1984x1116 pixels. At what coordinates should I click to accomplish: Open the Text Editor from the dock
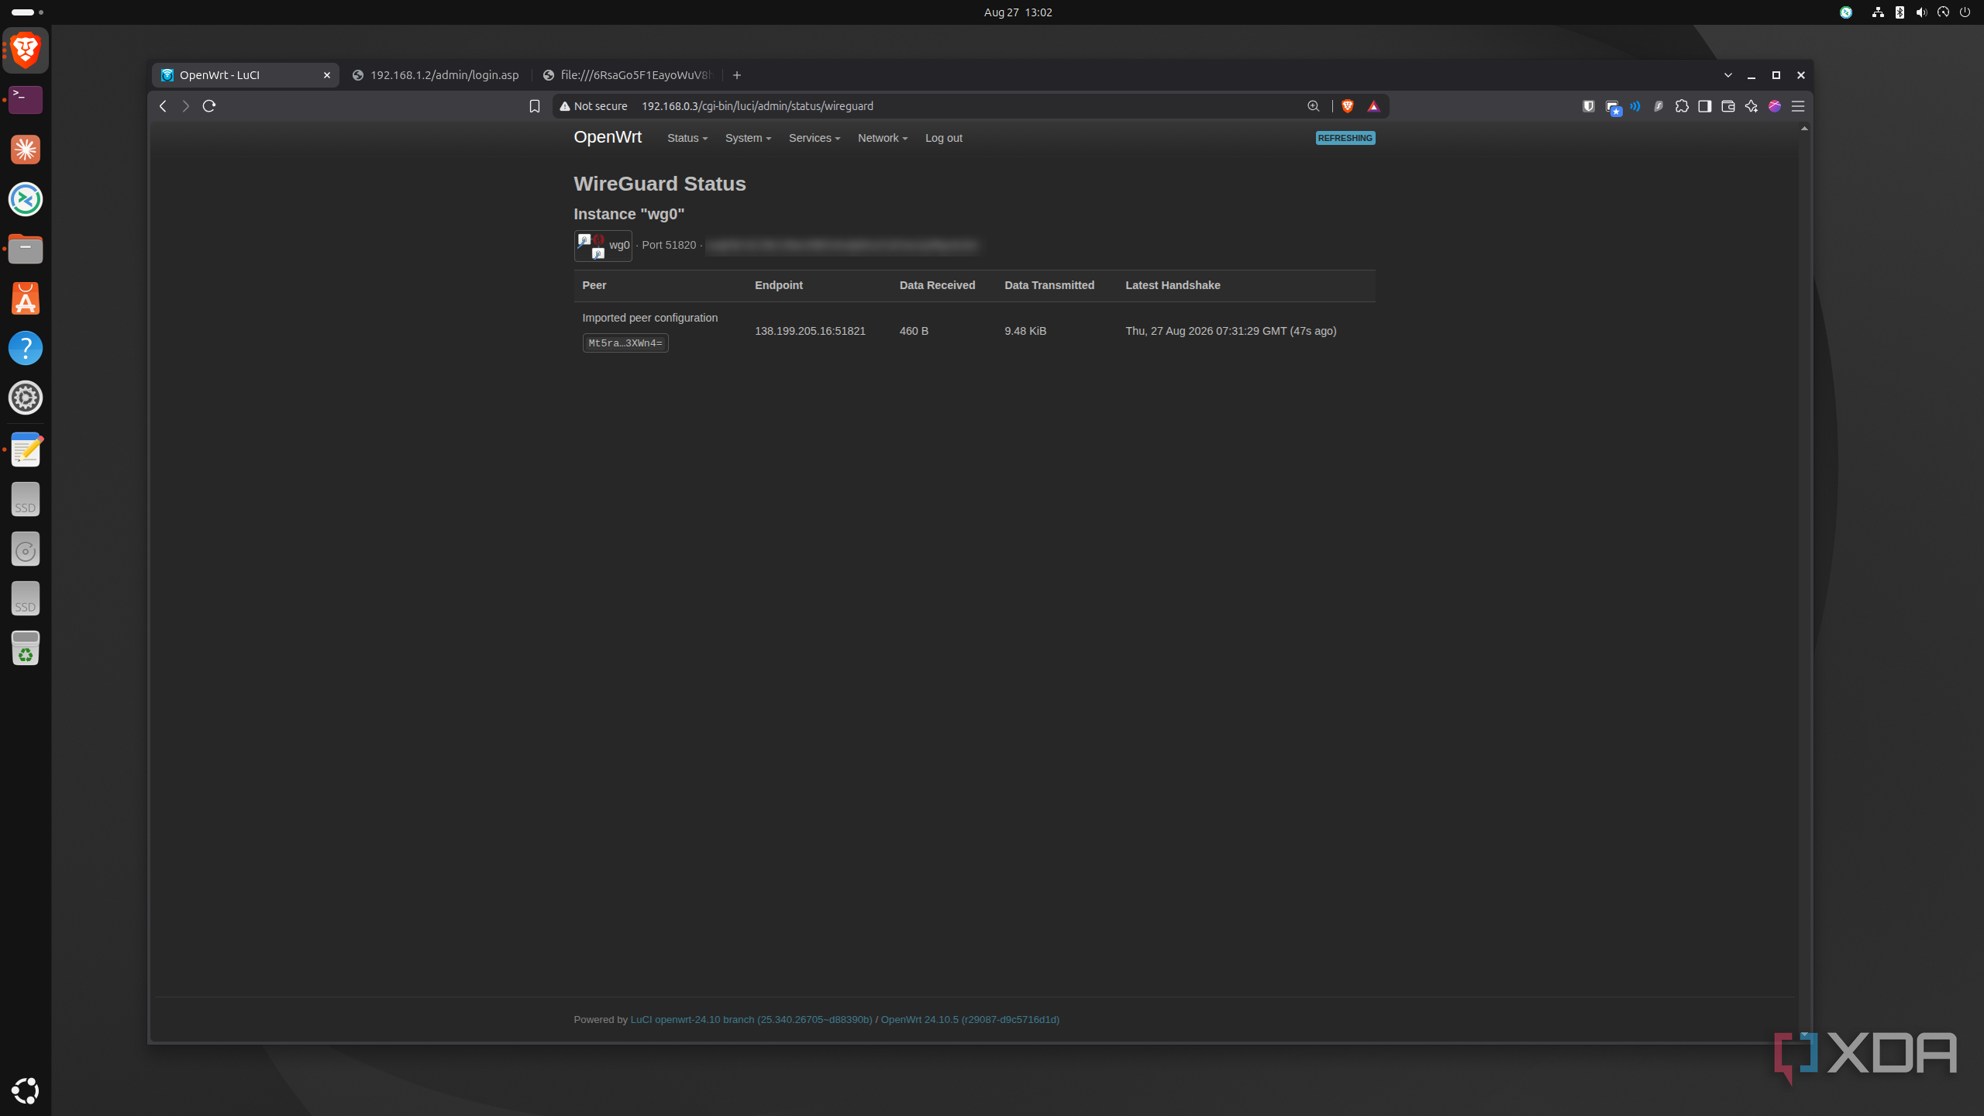coord(26,449)
